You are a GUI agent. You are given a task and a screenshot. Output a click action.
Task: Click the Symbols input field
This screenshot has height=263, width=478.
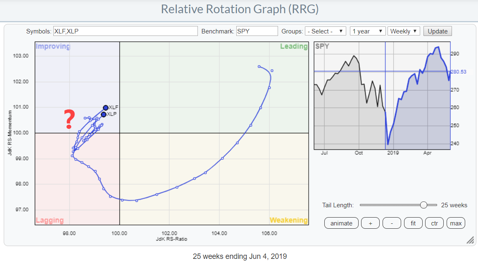(x=125, y=31)
